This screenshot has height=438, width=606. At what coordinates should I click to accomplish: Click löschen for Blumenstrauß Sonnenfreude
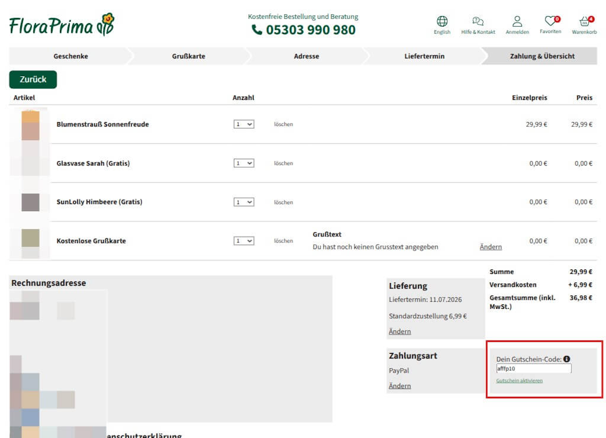pos(284,124)
